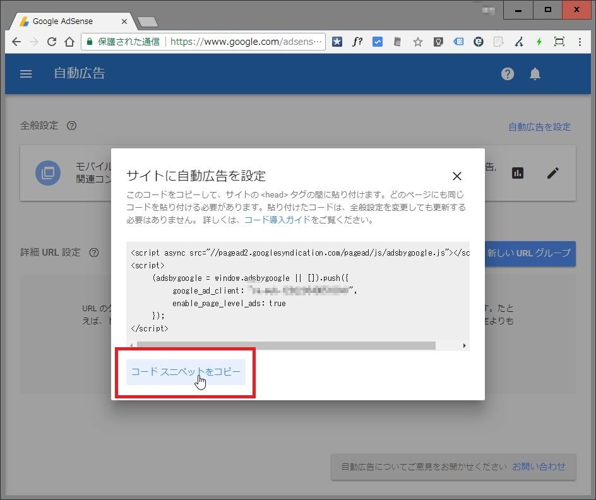596x500 pixels.
Task: Reload the page with browser refresh button
Action: (52, 42)
